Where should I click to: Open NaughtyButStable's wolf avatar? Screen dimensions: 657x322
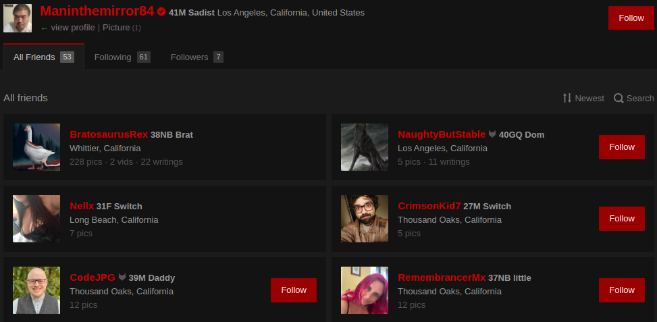click(x=365, y=147)
